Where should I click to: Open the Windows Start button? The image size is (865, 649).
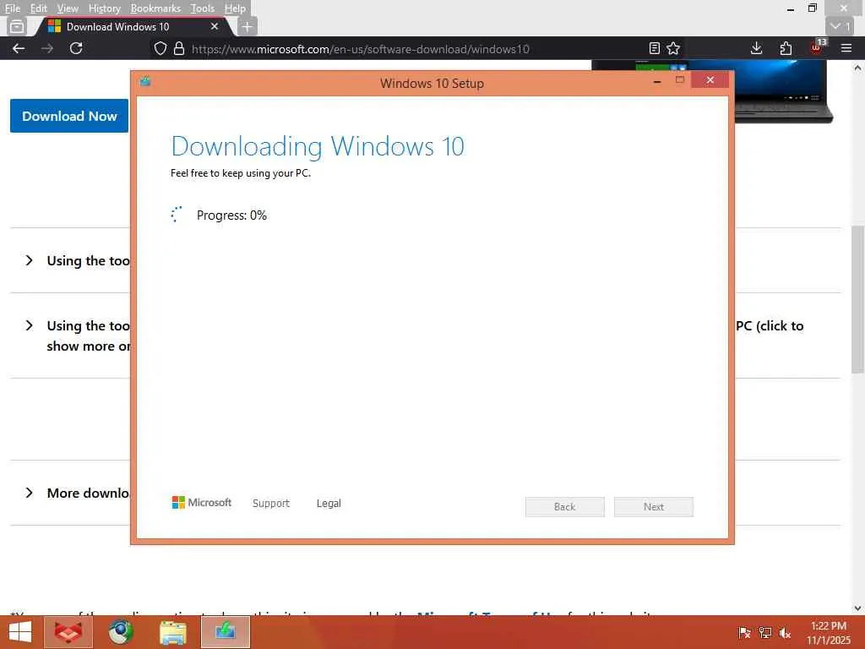[20, 632]
